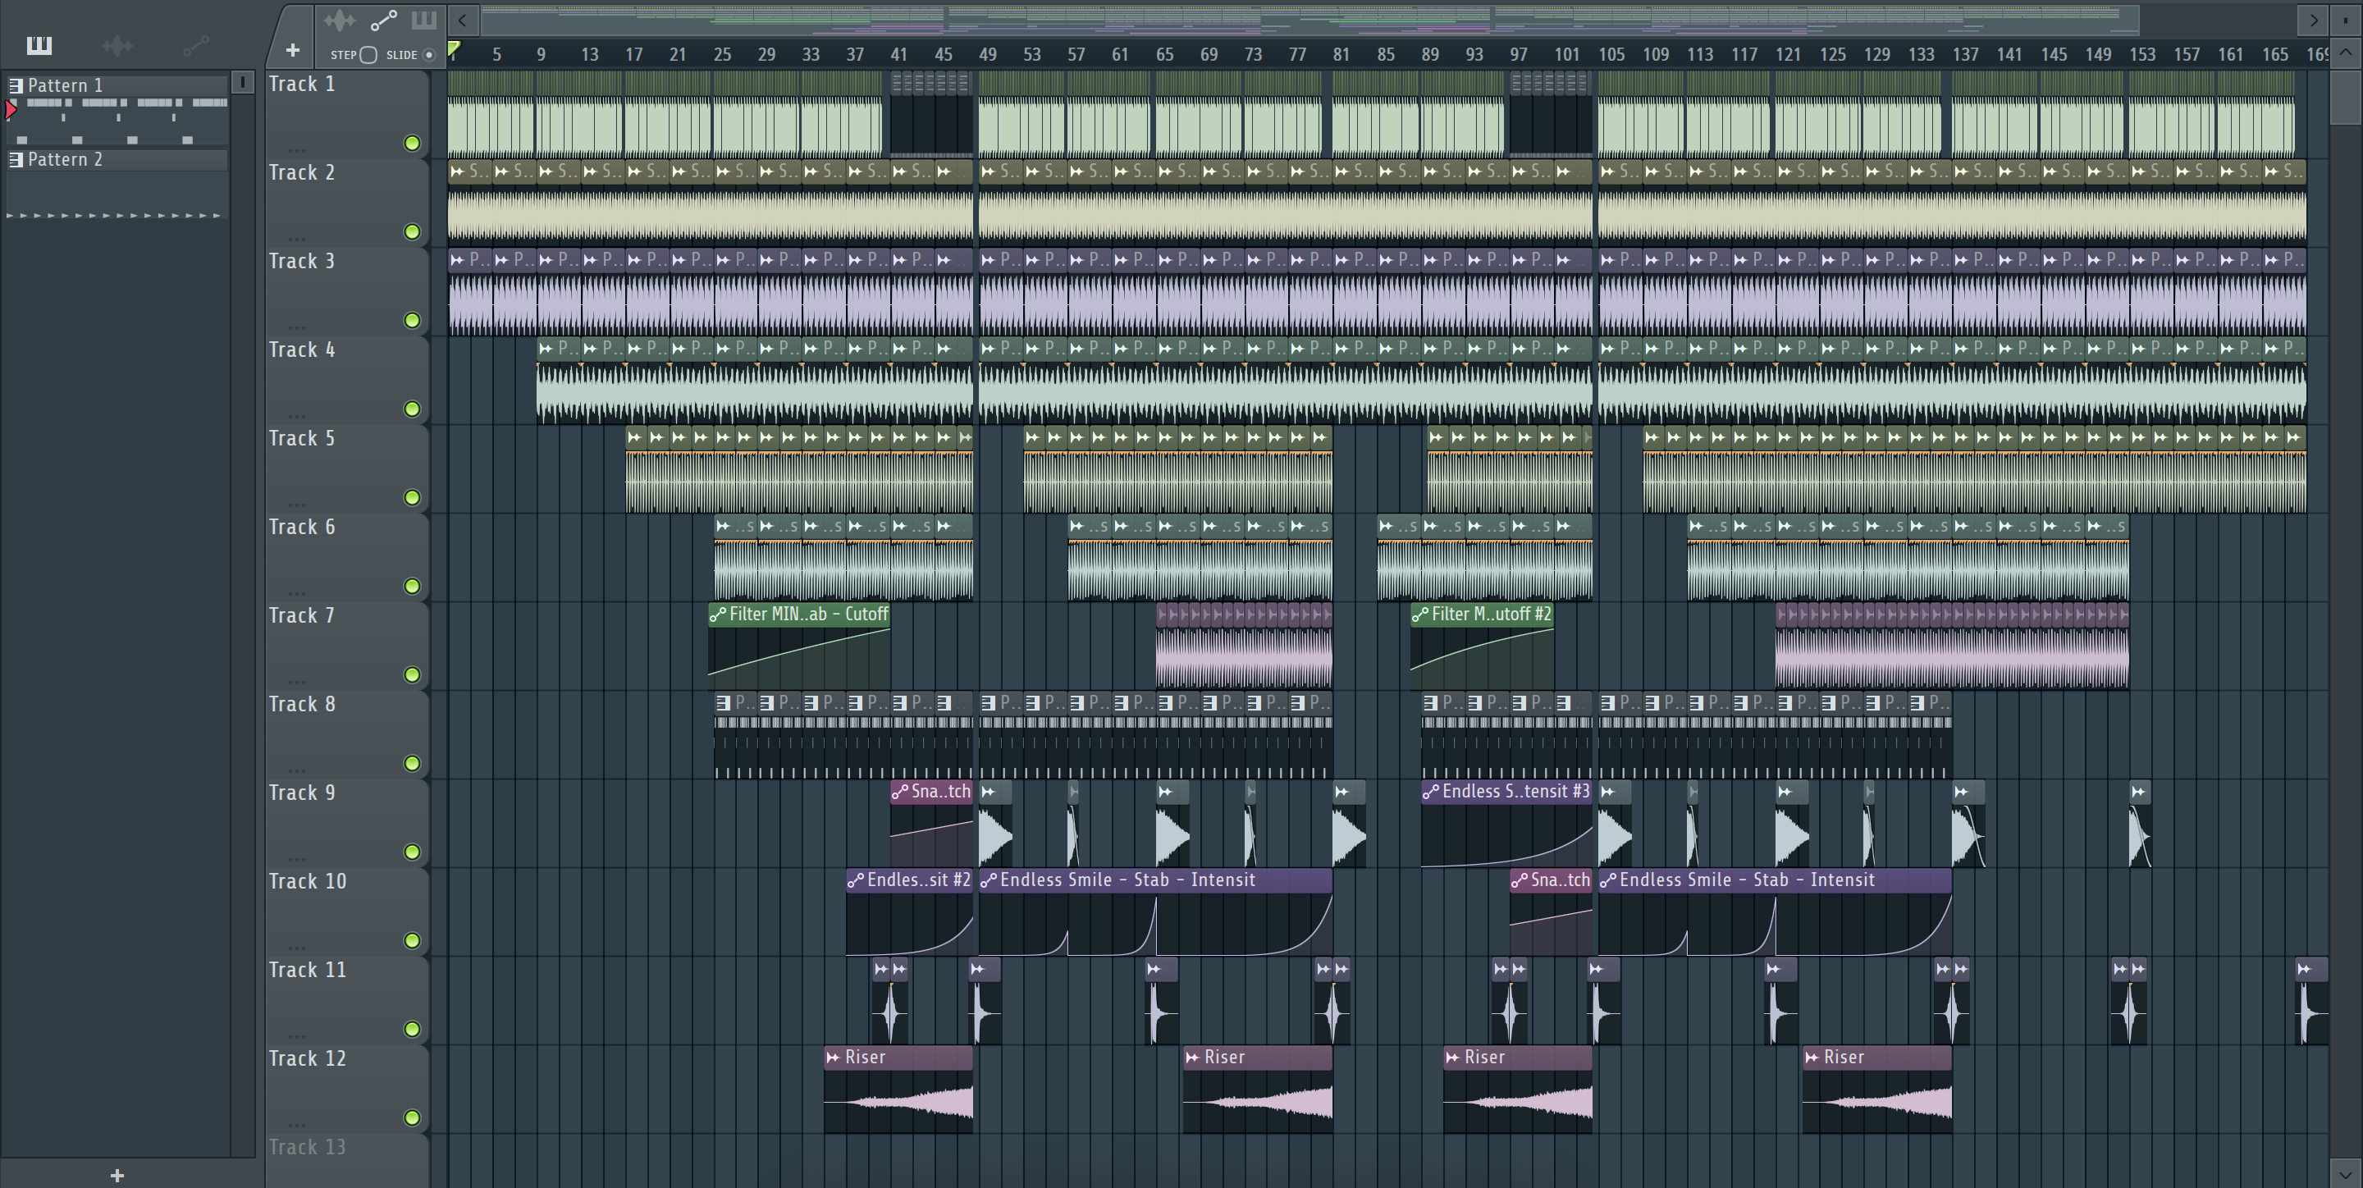Open Sna..tch clip menu on Track 10
The image size is (2363, 1188).
tap(1519, 880)
